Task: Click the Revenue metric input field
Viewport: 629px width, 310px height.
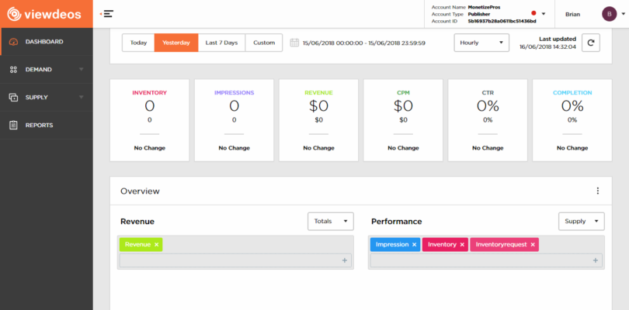Action: pyautogui.click(x=235, y=260)
